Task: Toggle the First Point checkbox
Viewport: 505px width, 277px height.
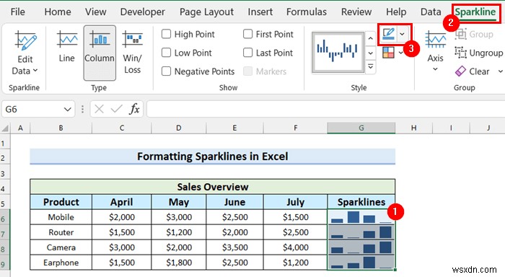Action: pyautogui.click(x=247, y=34)
